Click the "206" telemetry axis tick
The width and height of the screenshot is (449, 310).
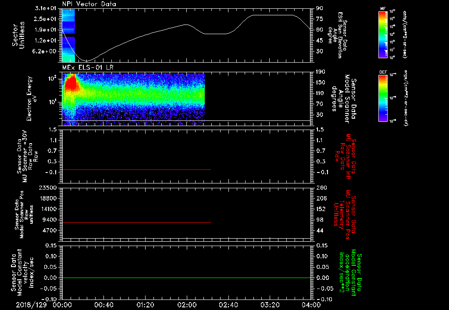[x=321, y=198]
